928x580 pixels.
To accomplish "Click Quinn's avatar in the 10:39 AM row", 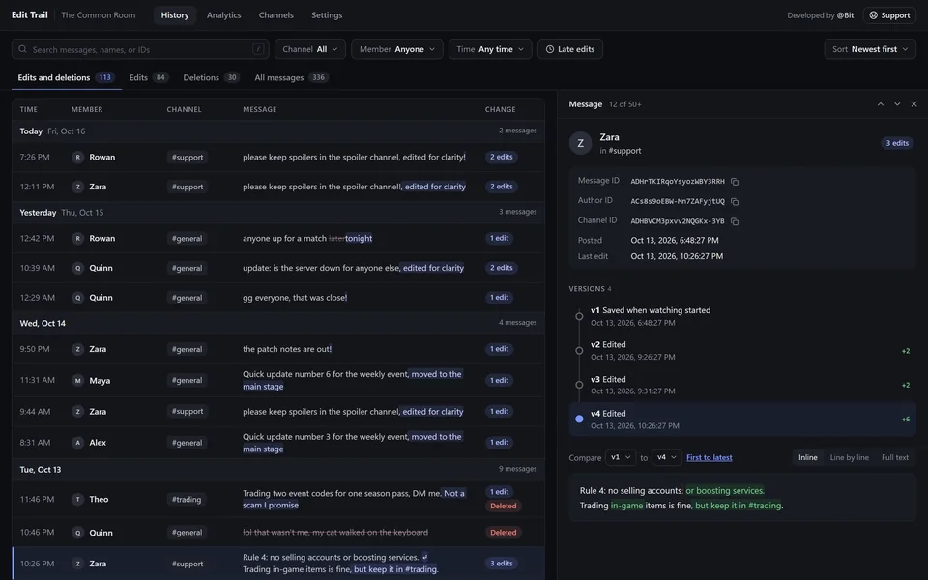I will point(77,268).
